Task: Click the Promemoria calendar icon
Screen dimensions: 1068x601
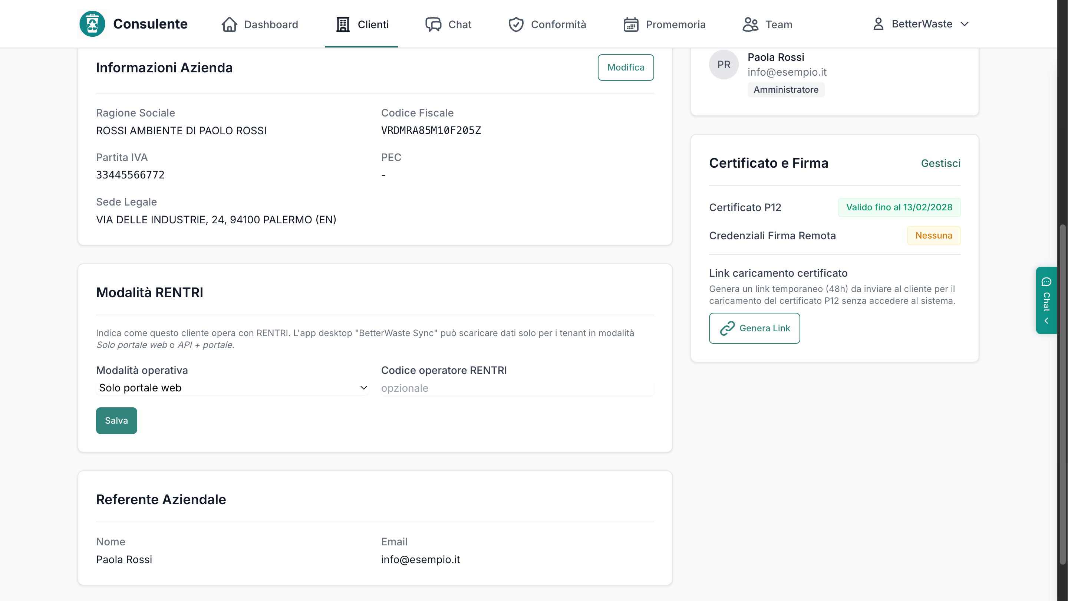Action: pos(631,24)
